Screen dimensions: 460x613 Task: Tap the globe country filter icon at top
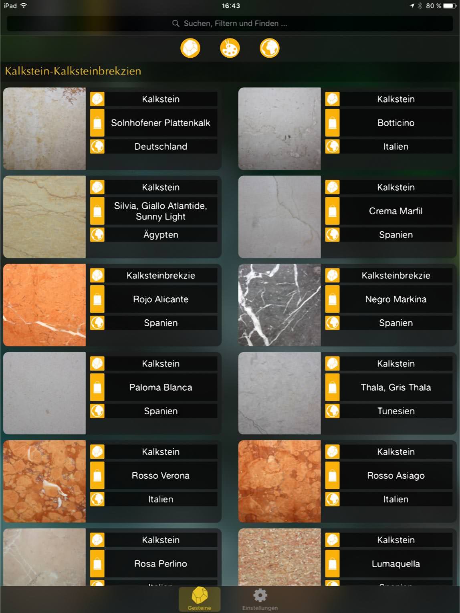(270, 48)
